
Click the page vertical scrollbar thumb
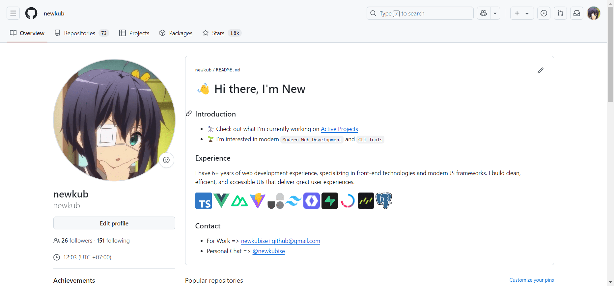[611, 54]
